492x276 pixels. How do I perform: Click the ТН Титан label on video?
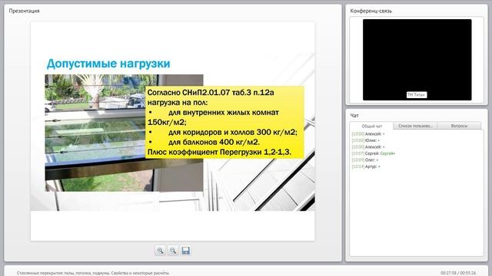417,95
